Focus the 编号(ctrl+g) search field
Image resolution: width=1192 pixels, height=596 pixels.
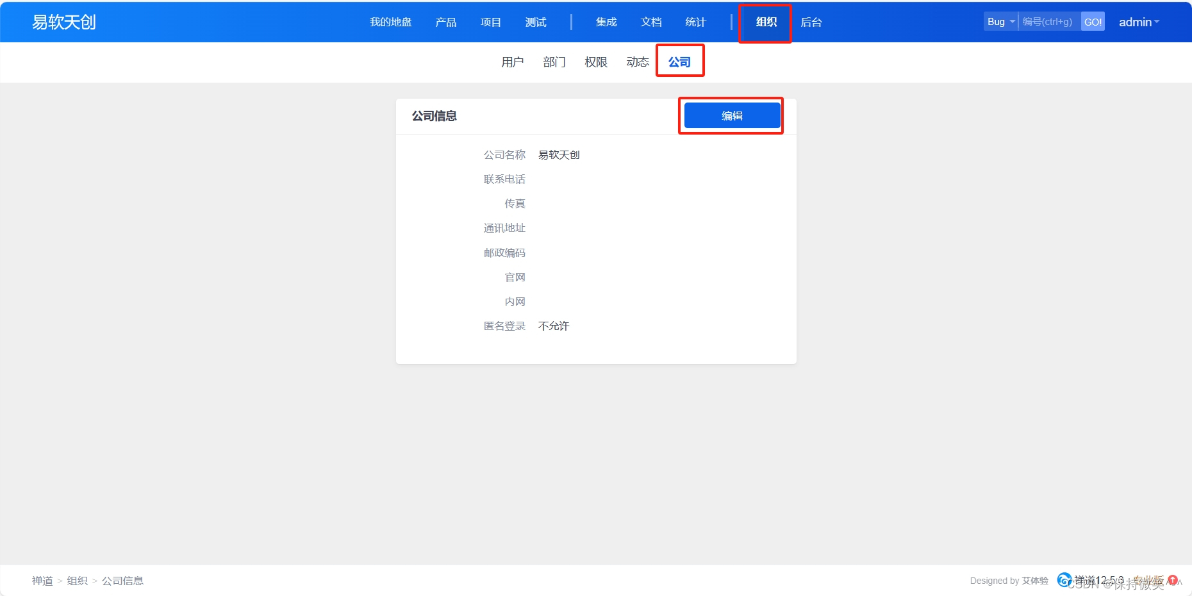[x=1049, y=22]
